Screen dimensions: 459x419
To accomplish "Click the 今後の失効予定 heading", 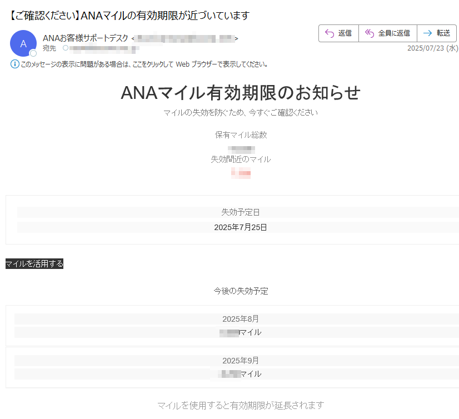I will pos(241,291).
